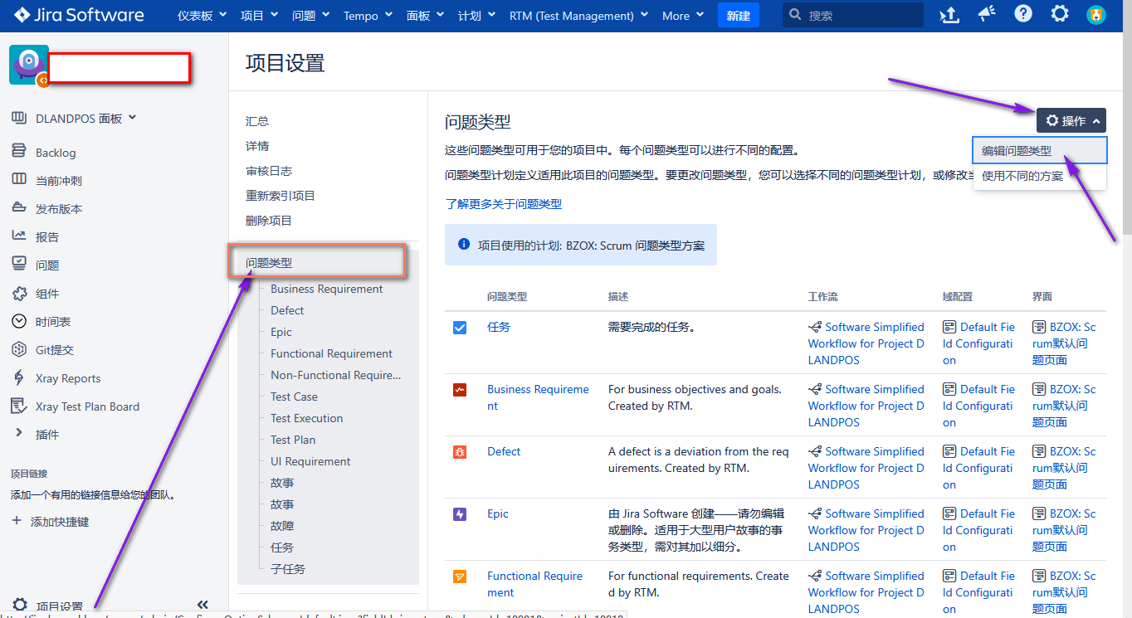This screenshot has width=1132, height=618.
Task: Select 使用不同的方案 from the menu
Action: (1040, 176)
